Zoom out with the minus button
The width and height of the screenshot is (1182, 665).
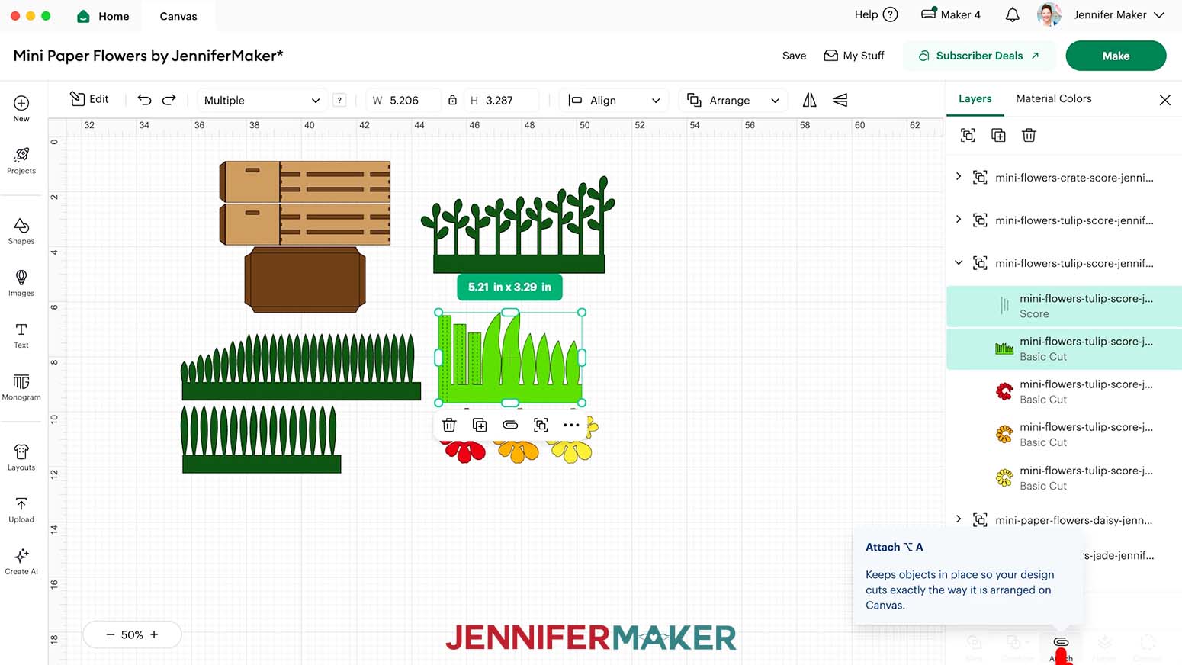coord(110,634)
